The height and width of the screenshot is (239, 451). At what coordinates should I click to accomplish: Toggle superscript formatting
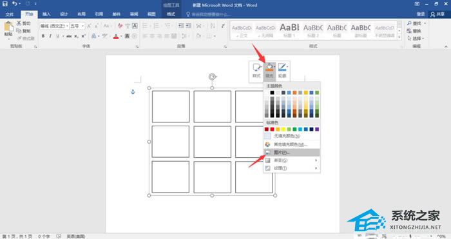[83, 36]
